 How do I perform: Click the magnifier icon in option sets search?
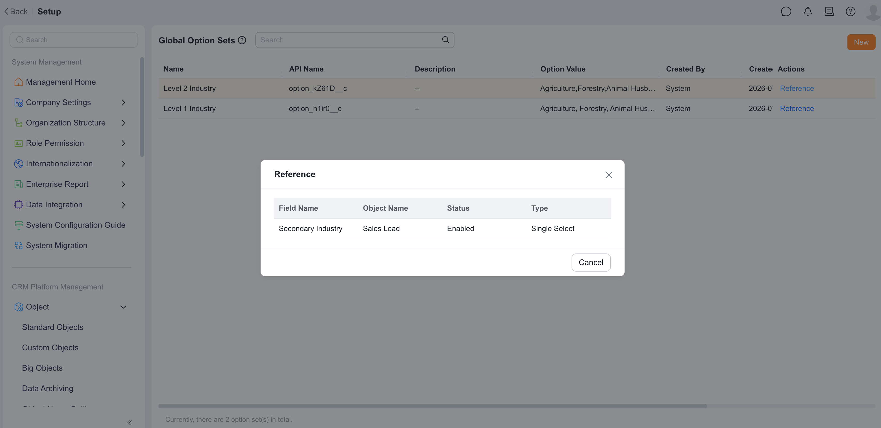[445, 39]
